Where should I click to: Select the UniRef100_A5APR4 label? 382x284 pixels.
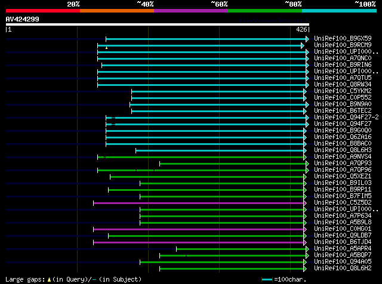pos(343,249)
